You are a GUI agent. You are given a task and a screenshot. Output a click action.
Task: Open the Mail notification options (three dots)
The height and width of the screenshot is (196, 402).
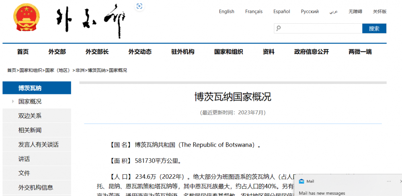click(x=388, y=181)
